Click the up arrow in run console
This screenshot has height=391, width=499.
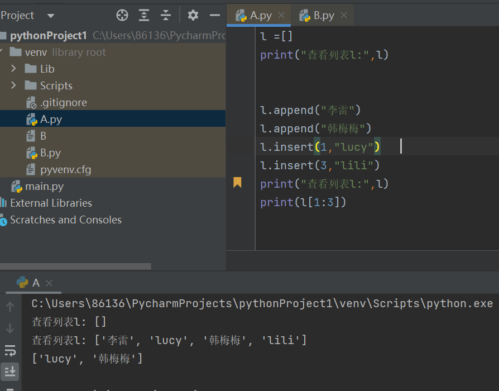point(10,306)
